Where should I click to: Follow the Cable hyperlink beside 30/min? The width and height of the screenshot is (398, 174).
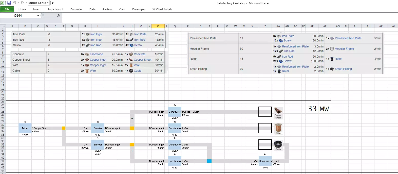[138, 71]
